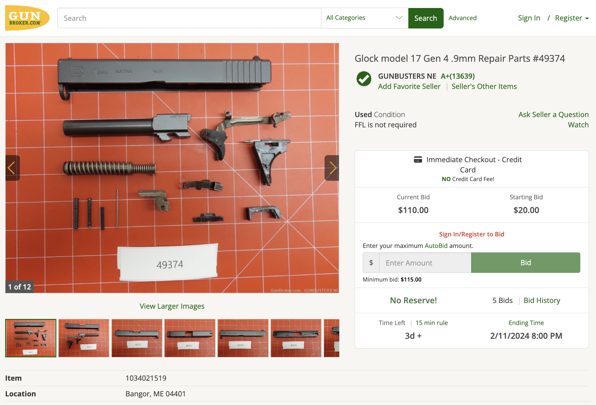
Task: Open View Larger Images link
Action: tap(172, 306)
